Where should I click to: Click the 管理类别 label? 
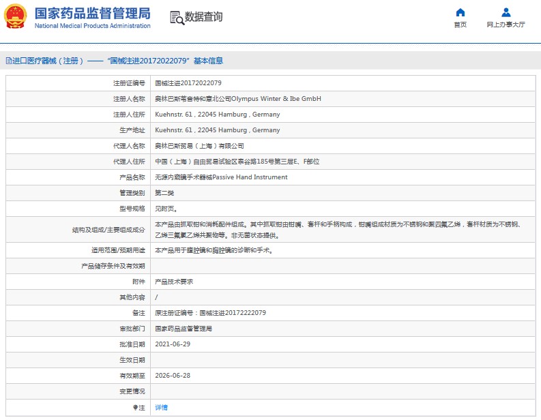pos(132,193)
